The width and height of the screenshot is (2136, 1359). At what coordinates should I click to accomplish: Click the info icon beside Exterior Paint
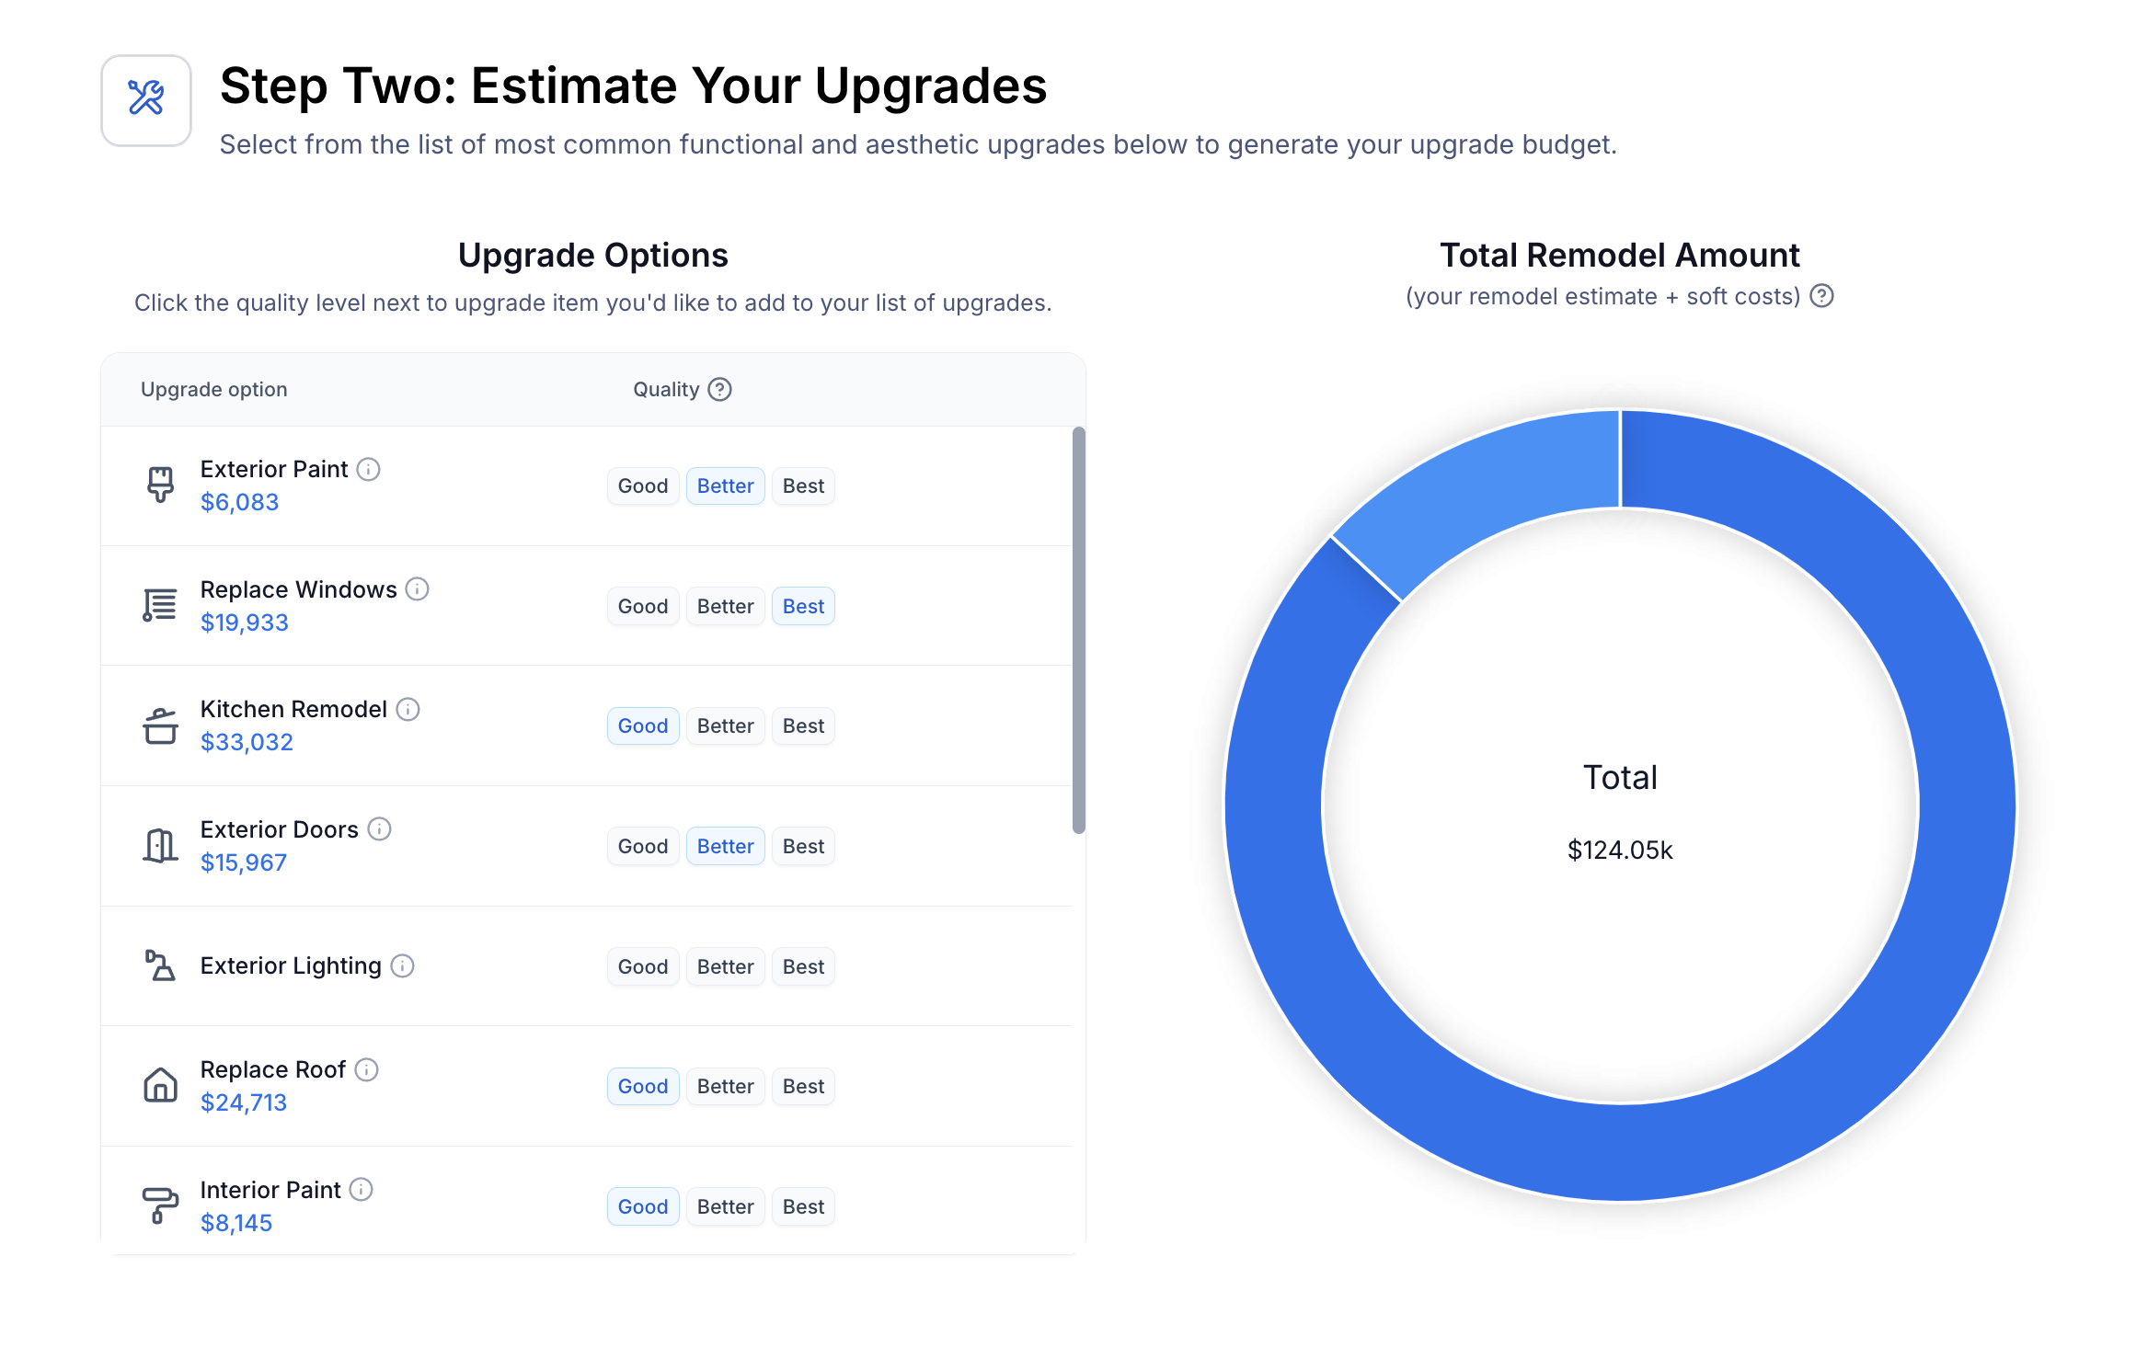click(x=369, y=470)
